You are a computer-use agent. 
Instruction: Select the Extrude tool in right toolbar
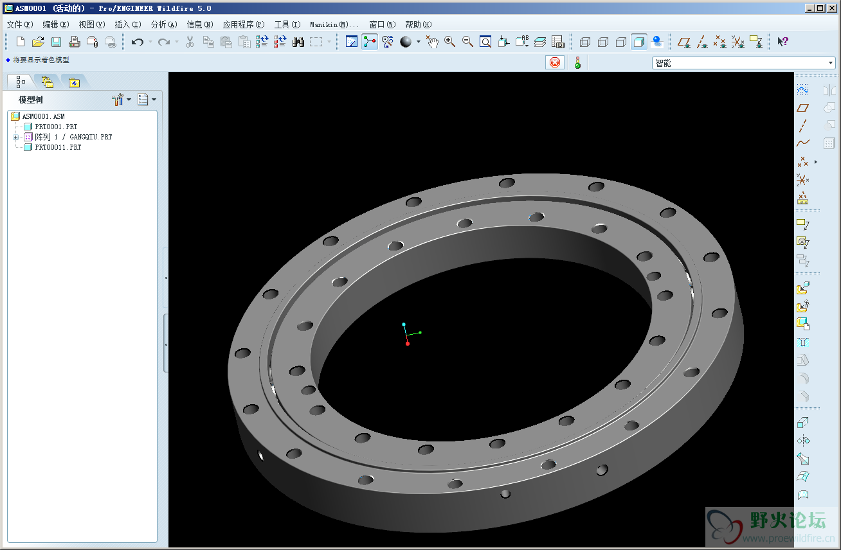click(802, 423)
